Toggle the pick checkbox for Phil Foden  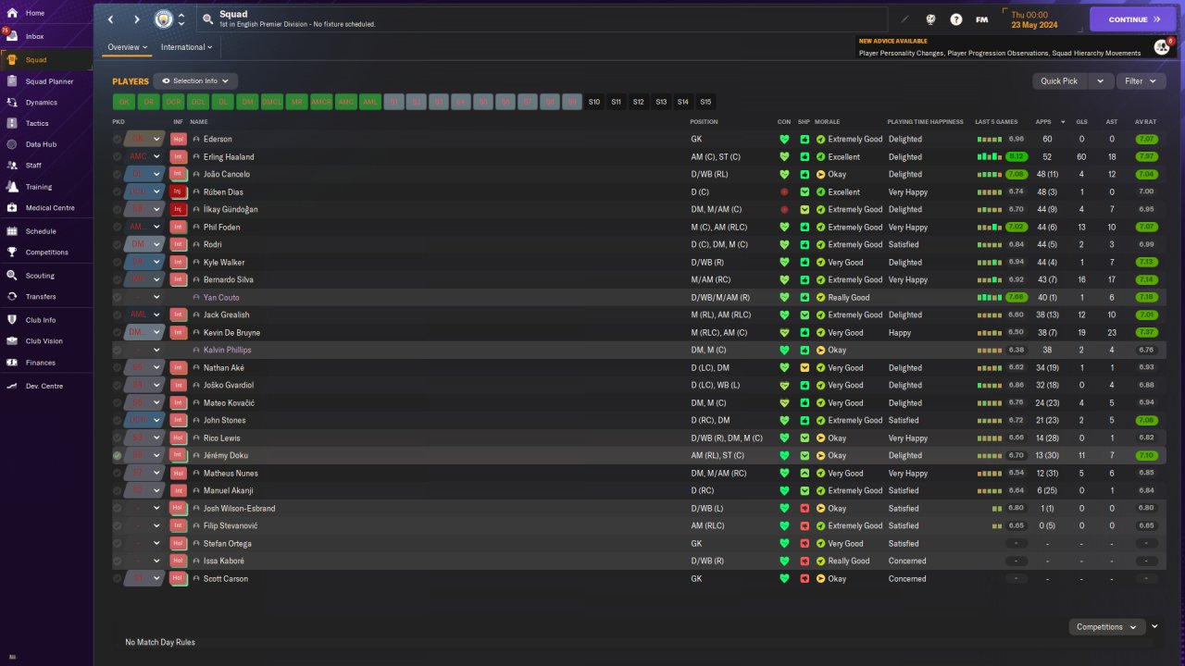tap(118, 228)
